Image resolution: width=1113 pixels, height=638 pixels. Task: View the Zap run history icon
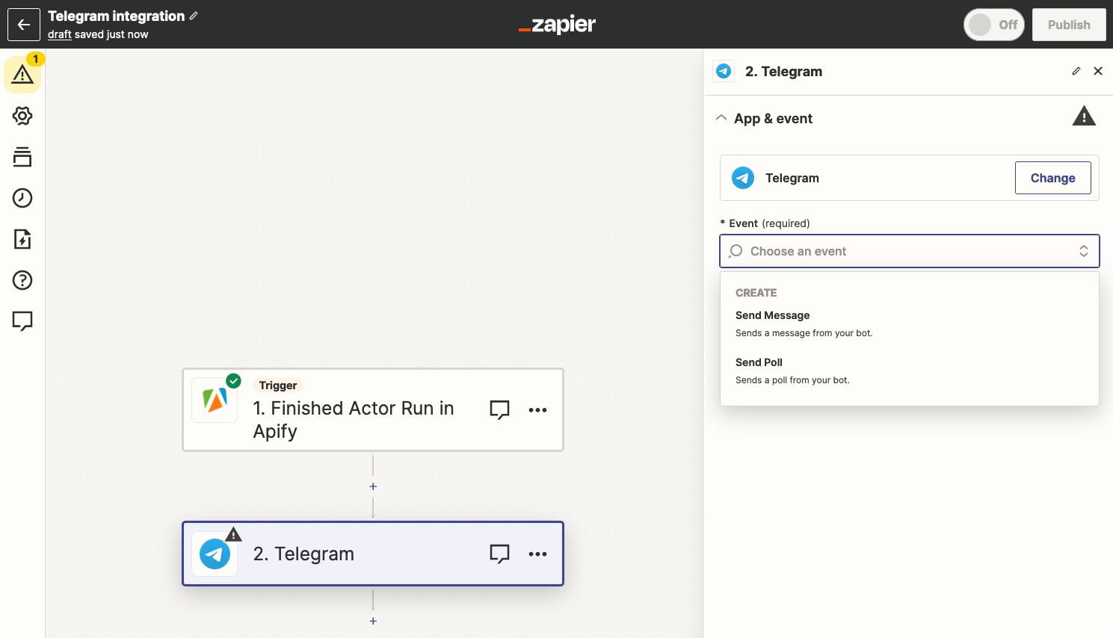point(22,198)
